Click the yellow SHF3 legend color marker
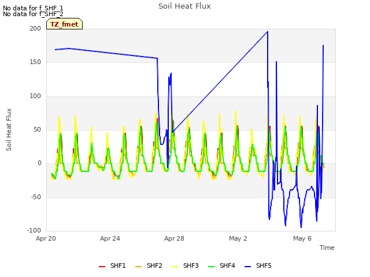 pos(175,267)
